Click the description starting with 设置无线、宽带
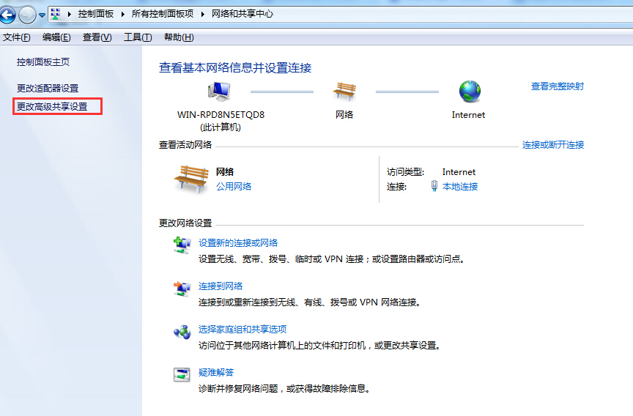This screenshot has width=633, height=416. coord(332,259)
